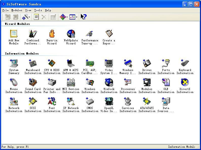
Task: Open the Tools menu
Action: point(38,10)
